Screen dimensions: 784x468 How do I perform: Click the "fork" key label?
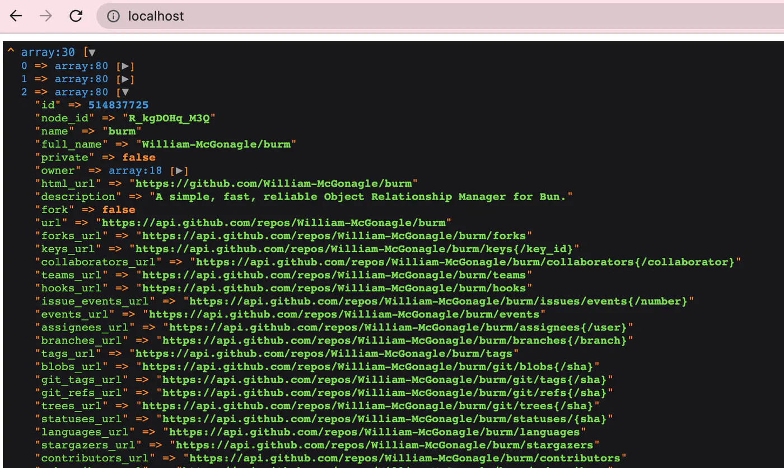pyautogui.click(x=55, y=210)
